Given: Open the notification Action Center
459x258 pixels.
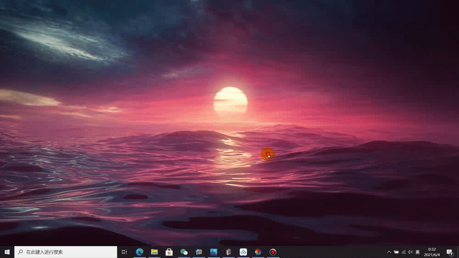Looking at the screenshot, I should [x=450, y=252].
